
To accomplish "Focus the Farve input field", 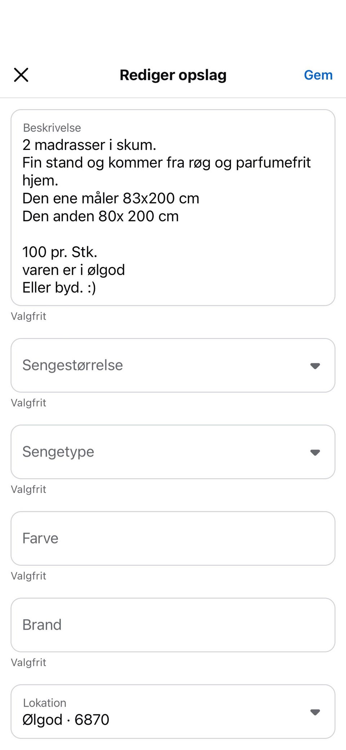I will [x=173, y=538].
